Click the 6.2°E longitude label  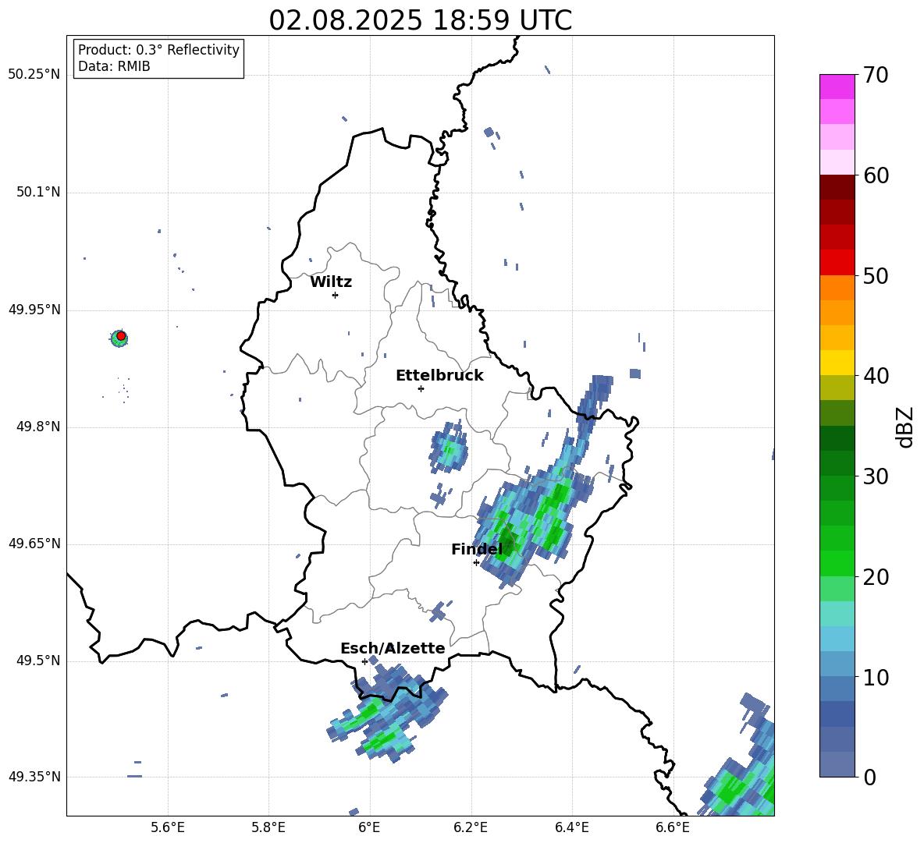pyautogui.click(x=471, y=828)
